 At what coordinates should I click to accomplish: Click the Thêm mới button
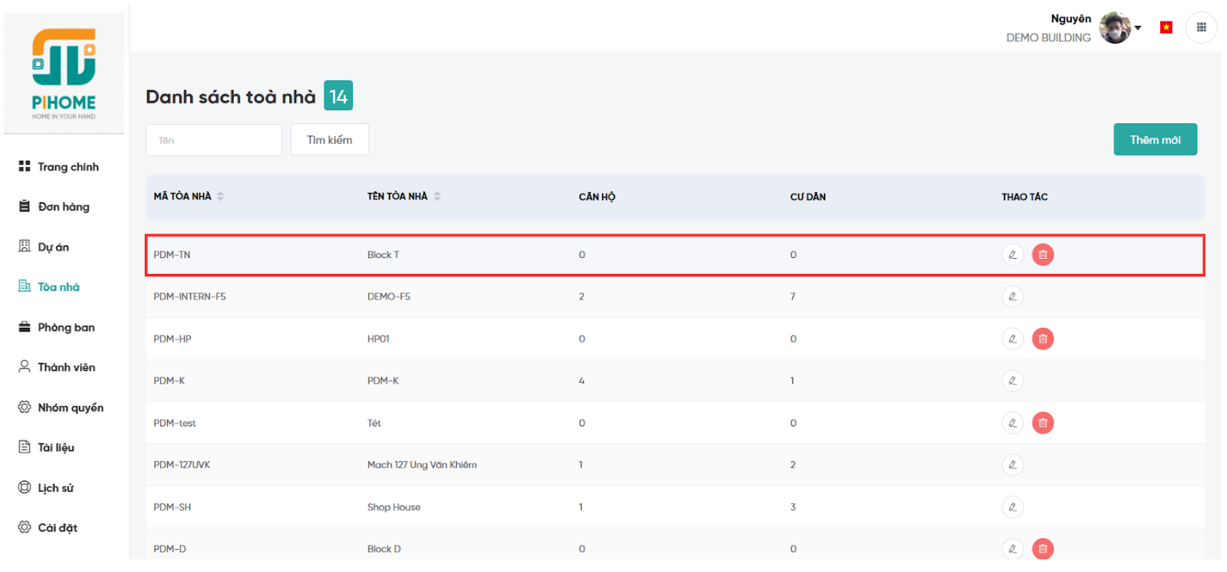click(1154, 140)
